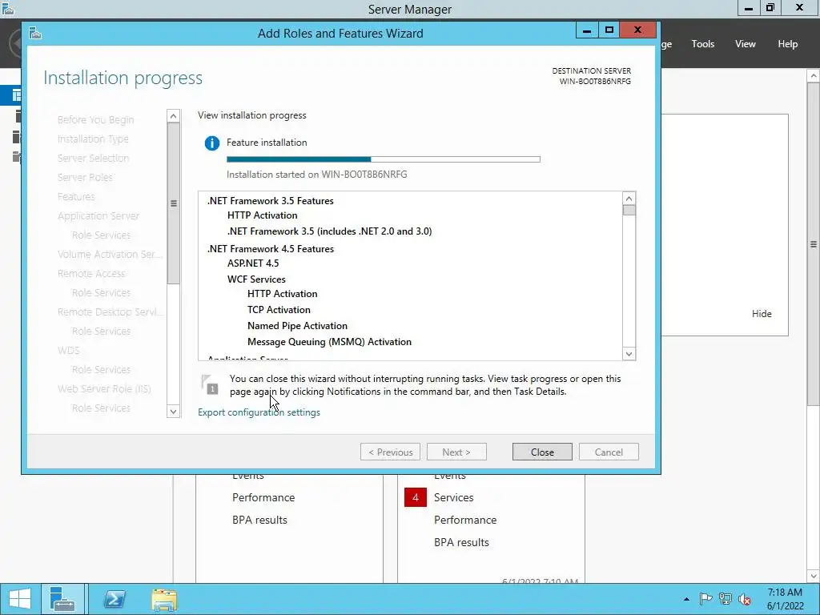Image resolution: width=820 pixels, height=615 pixels.
Task: Click 'Server Selection' wizard step
Action: tap(93, 159)
